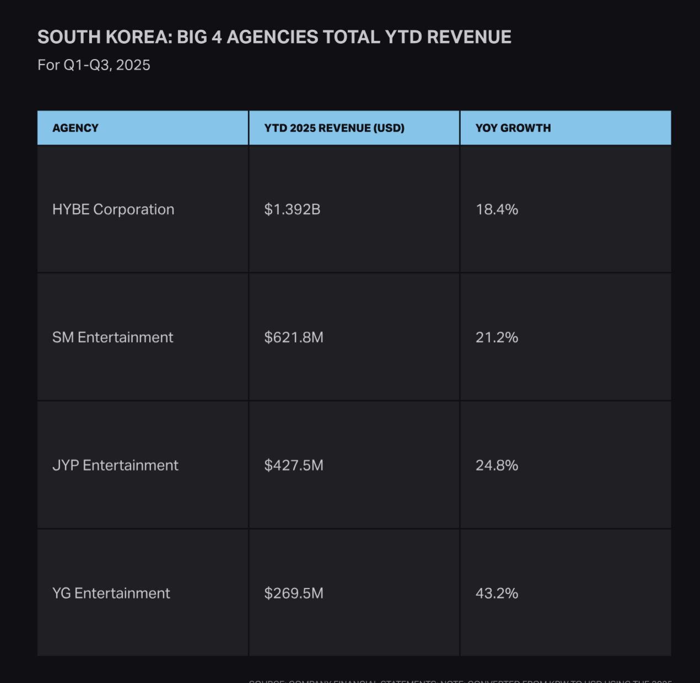The image size is (700, 683).
Task: Select the YG Entertainment cell
Action: click(x=111, y=594)
